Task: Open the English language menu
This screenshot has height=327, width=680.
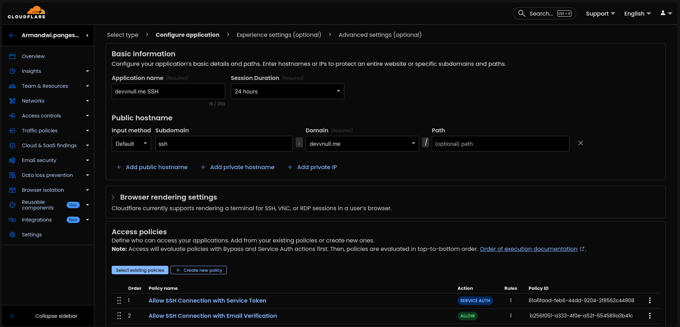Action: pos(637,13)
